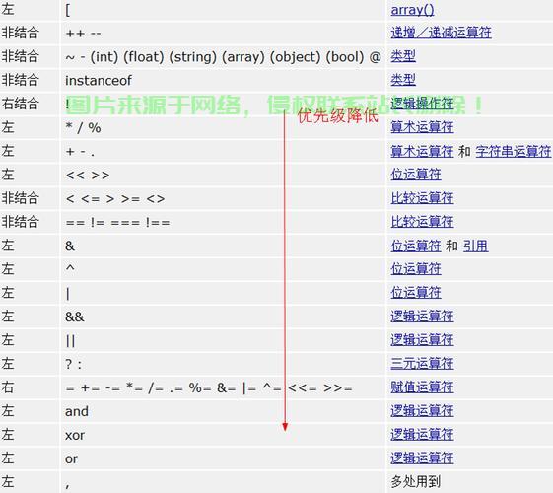Click 非结合 cell in the ++ -- row
This screenshot has height=493, width=553.
30,34
